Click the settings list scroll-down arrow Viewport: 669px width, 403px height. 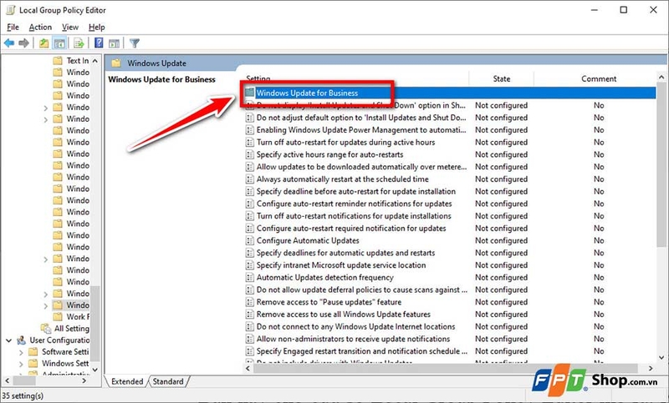click(661, 357)
